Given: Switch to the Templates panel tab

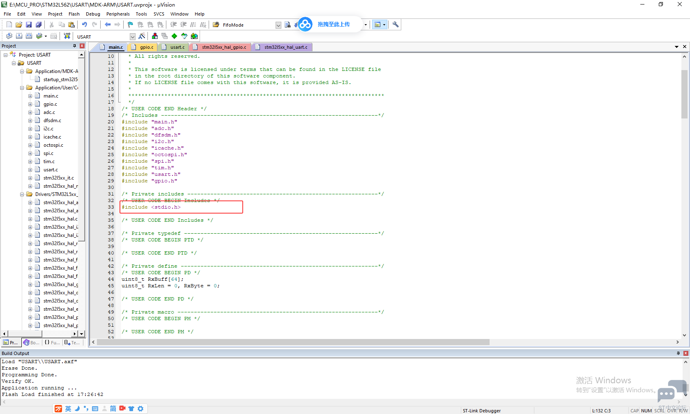Looking at the screenshot, I should pyautogui.click(x=72, y=343).
